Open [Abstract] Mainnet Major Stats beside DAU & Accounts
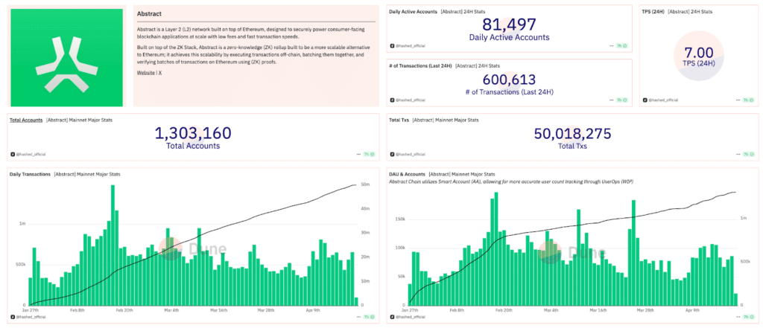This screenshot has width=763, height=328. click(x=462, y=174)
